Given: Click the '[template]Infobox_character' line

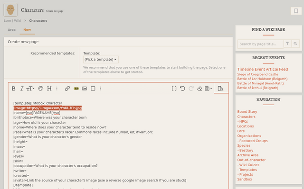Looking at the screenshot, I should pos(38,103).
